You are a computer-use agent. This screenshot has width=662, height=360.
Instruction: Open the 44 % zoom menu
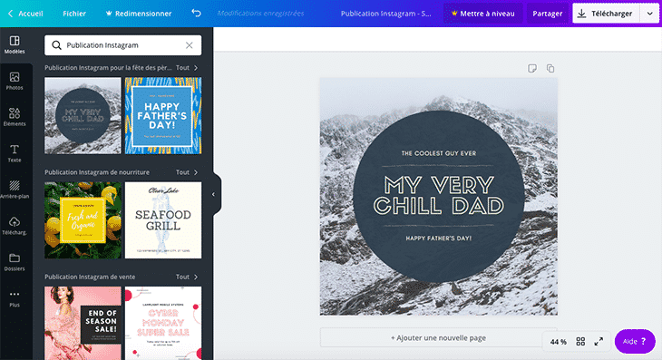[558, 342]
